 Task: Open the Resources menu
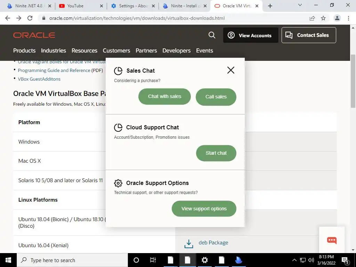click(x=84, y=51)
